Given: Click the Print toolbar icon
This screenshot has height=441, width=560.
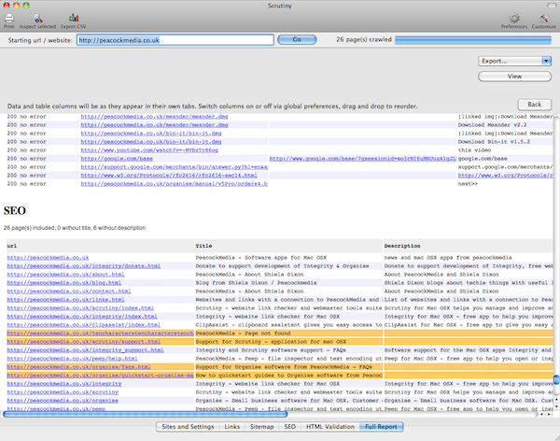Looking at the screenshot, I should (9, 21).
